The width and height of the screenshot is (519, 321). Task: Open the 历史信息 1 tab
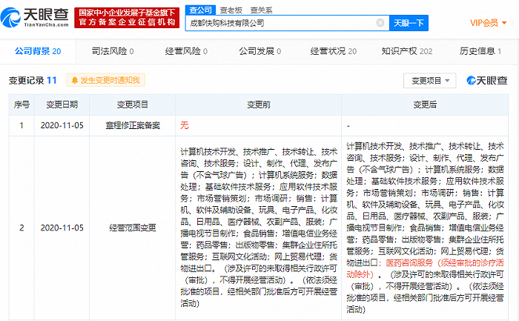coord(480,51)
